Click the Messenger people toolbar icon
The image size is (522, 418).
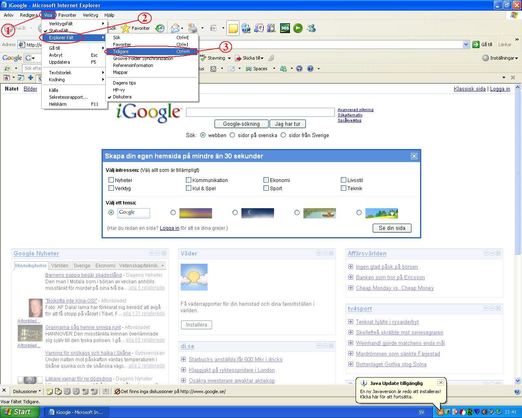(x=311, y=28)
